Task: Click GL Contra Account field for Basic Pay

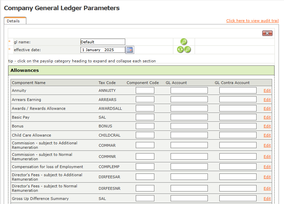Action: (238, 117)
